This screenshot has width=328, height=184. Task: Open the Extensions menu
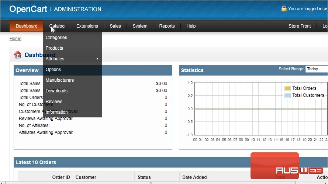click(87, 26)
